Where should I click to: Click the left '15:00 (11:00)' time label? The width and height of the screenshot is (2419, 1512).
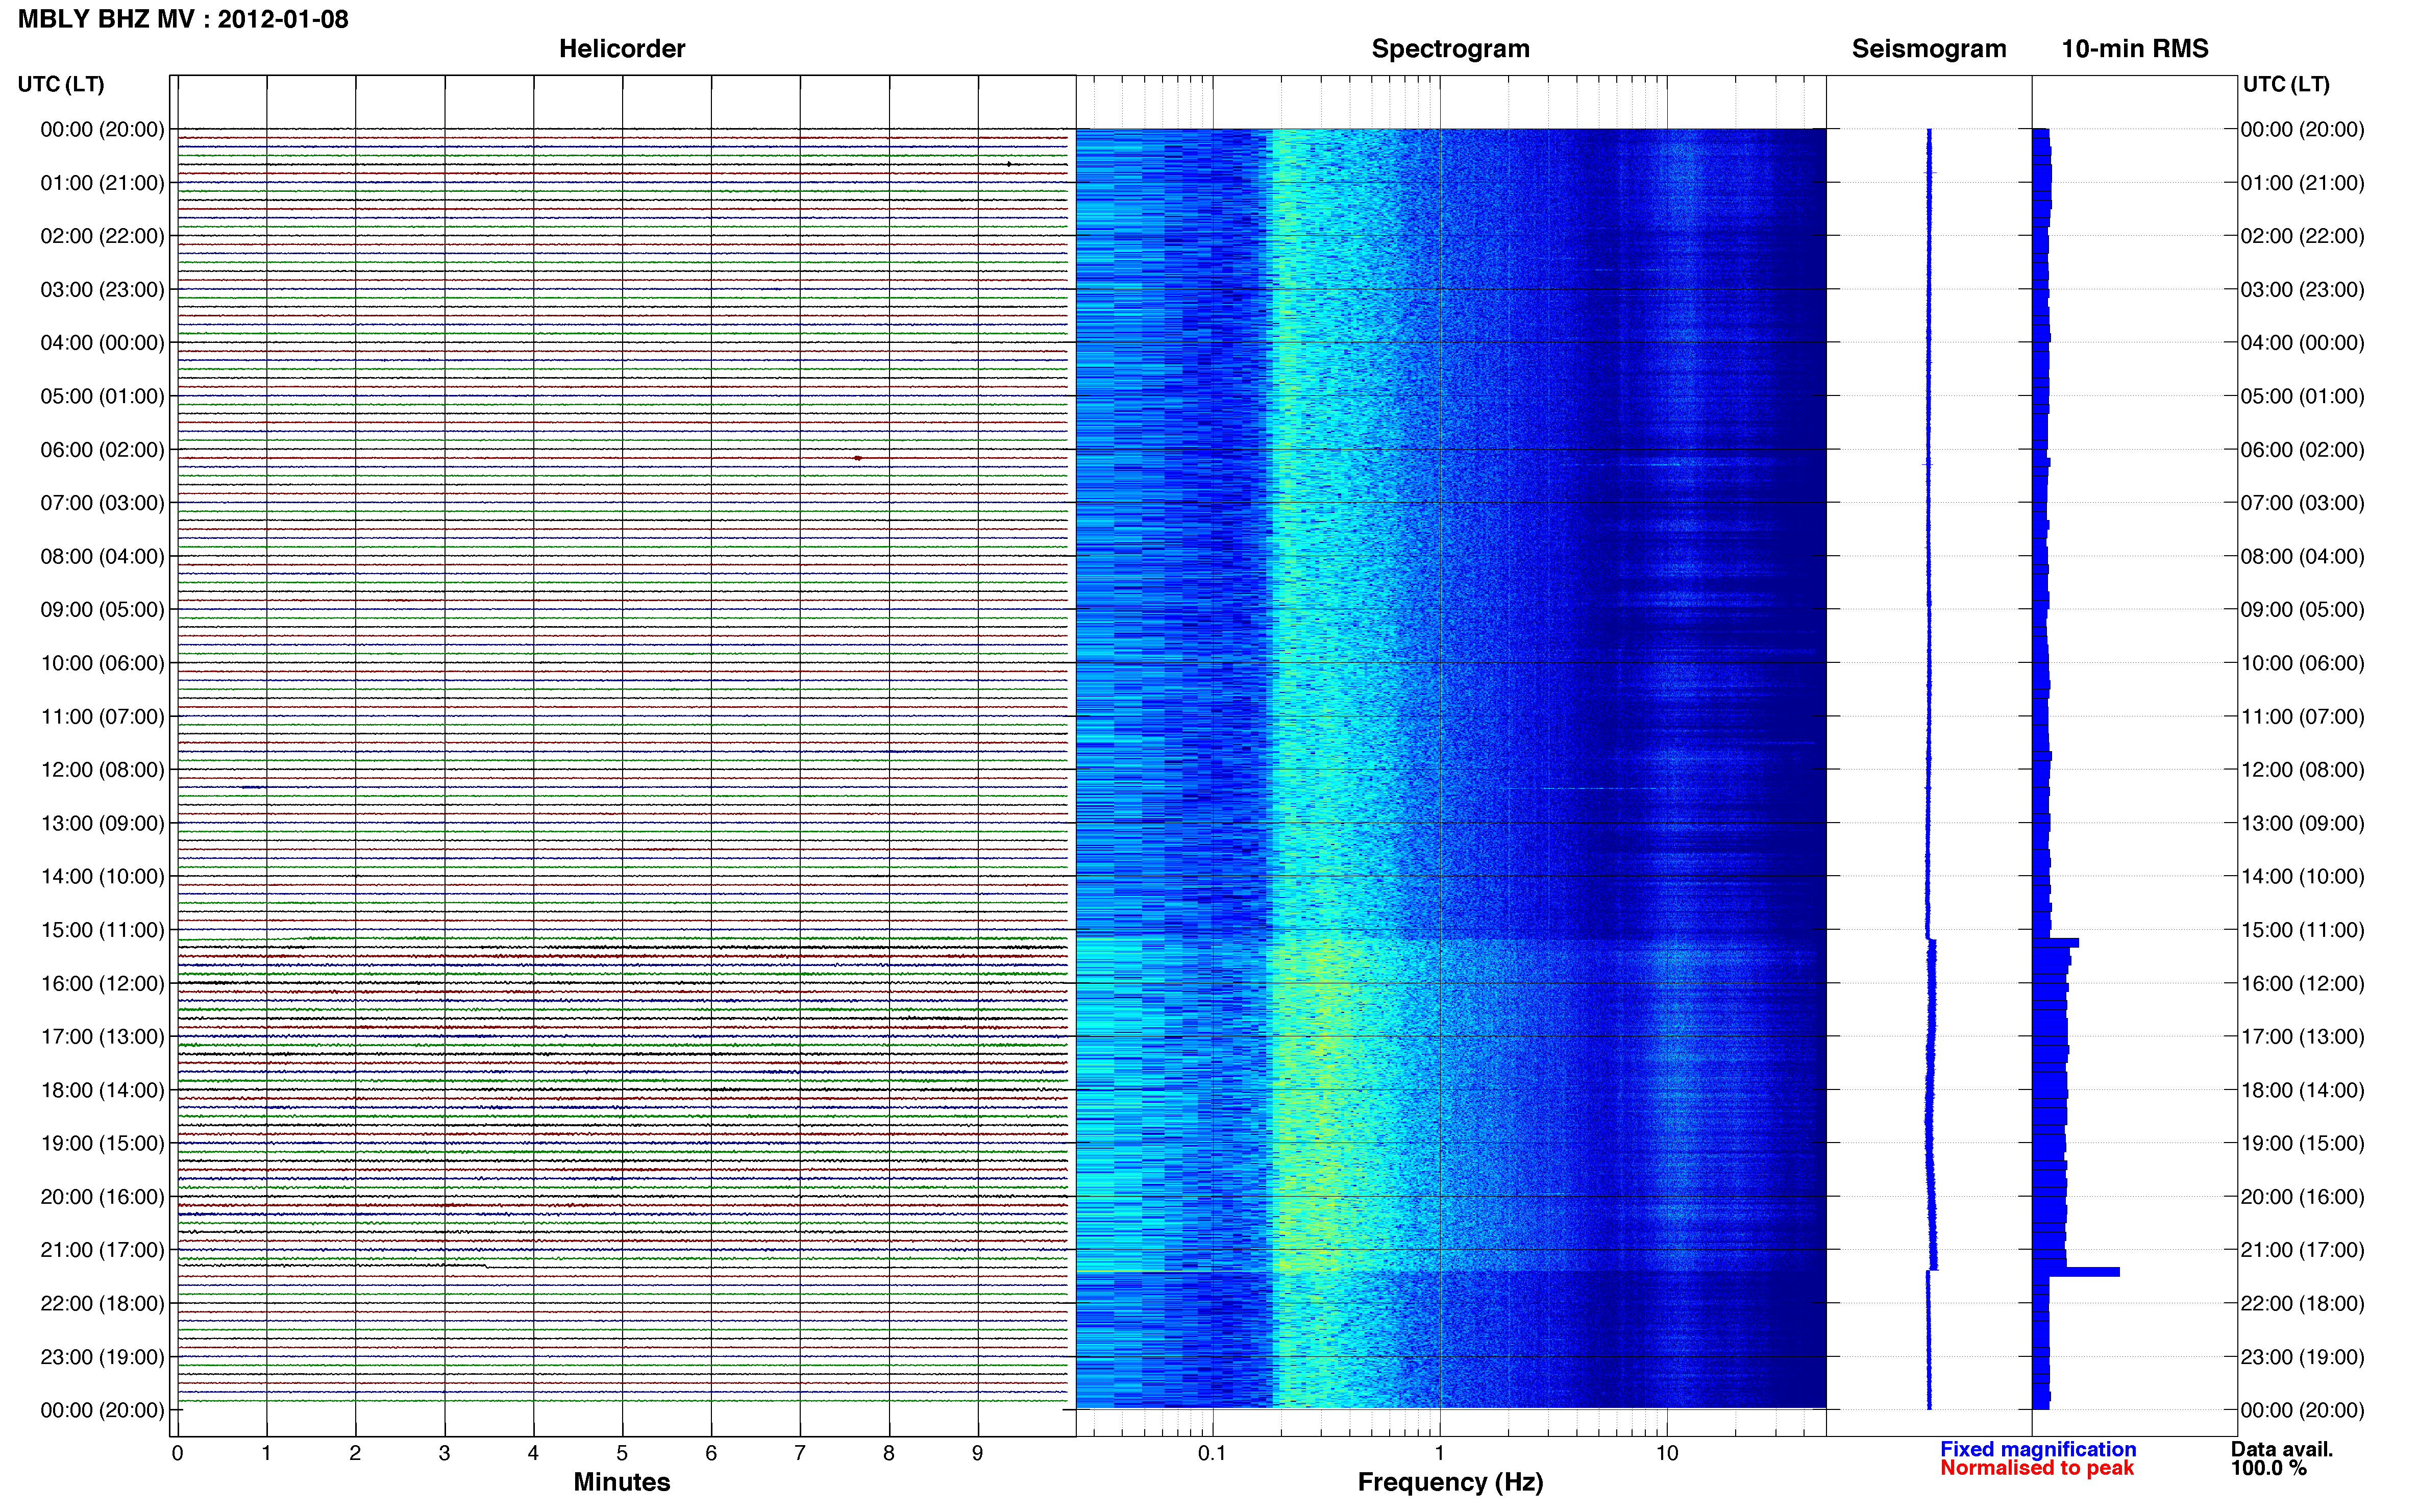point(102,930)
